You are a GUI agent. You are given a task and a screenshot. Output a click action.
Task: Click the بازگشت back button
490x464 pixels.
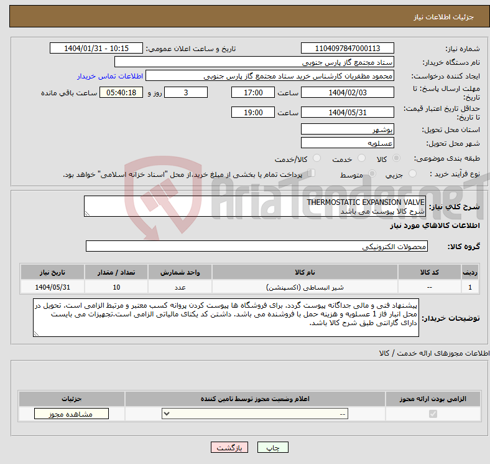click(x=229, y=448)
